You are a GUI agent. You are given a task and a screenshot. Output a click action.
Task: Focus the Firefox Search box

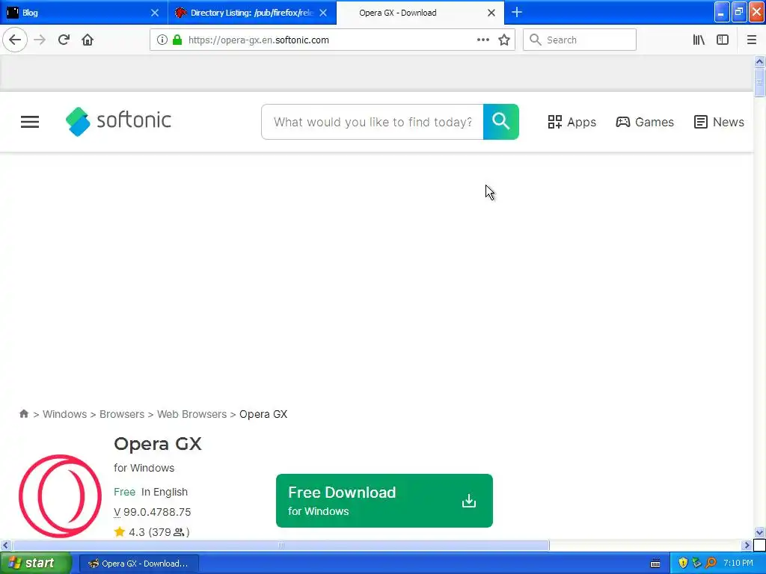pos(580,40)
